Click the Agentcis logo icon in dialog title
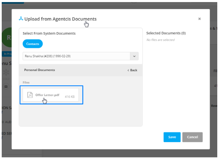Screen dimensions: 219x158 click(x=21, y=19)
